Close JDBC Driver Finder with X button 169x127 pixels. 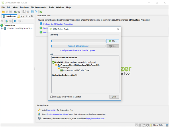click(118, 29)
